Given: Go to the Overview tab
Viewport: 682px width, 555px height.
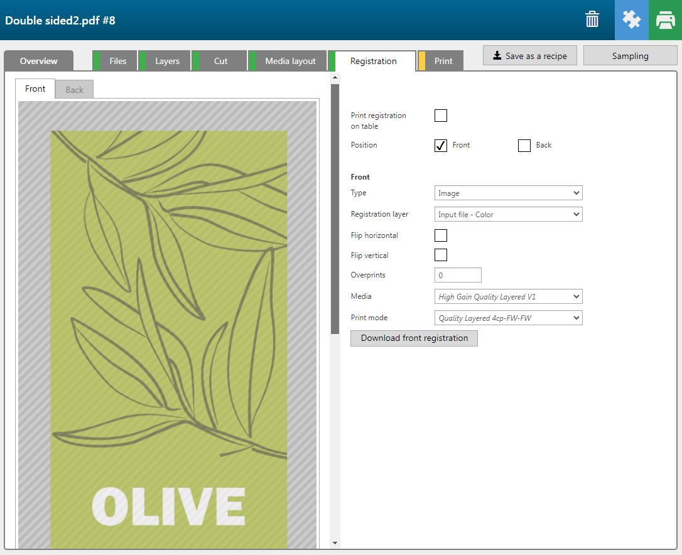Looking at the screenshot, I should [x=38, y=61].
